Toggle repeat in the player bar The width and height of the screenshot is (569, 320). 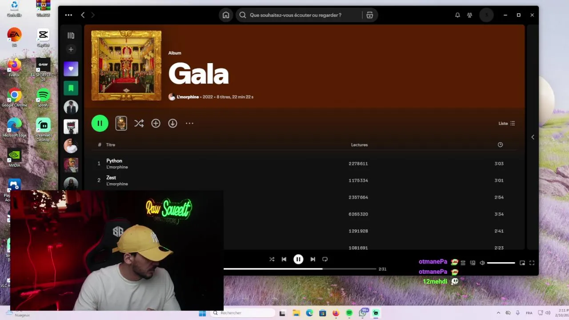pos(325,259)
